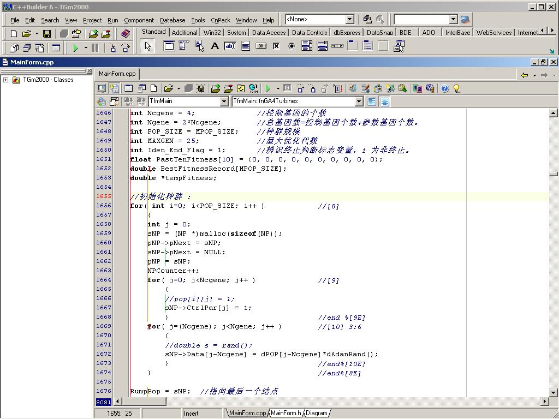Toggle the second alignment button beside method dropdown
Viewport: 559px width, 419px height.
coord(385,101)
